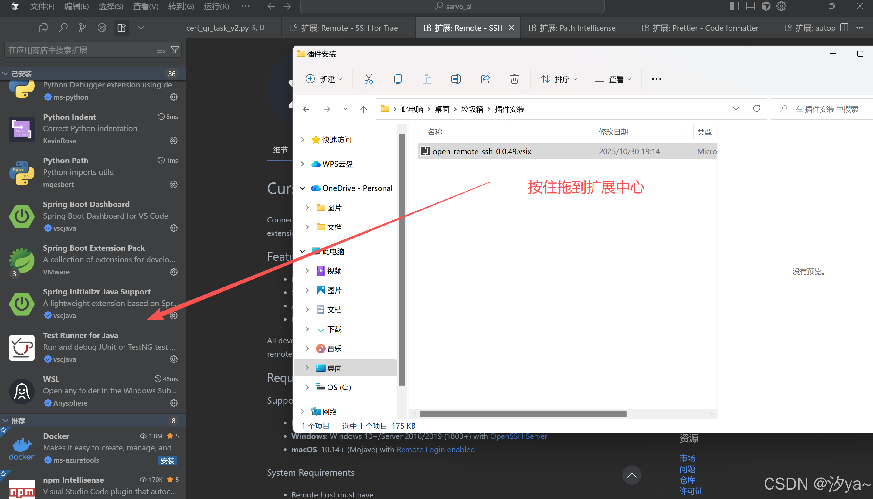Screen dimensions: 873x499
Task: Collapse the 已安装 extensions section
Action: pos(5,73)
